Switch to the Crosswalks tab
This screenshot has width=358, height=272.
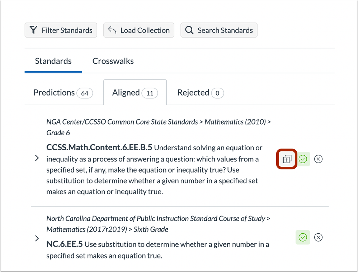point(113,61)
